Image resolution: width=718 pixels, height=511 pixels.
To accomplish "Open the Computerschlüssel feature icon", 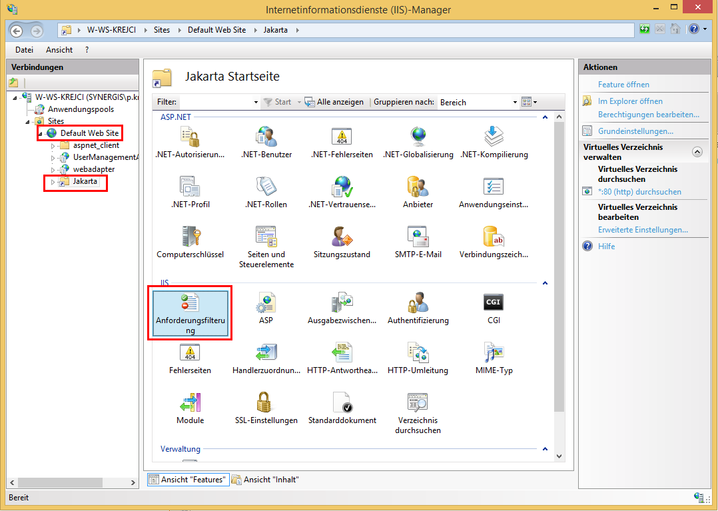I will (190, 237).
